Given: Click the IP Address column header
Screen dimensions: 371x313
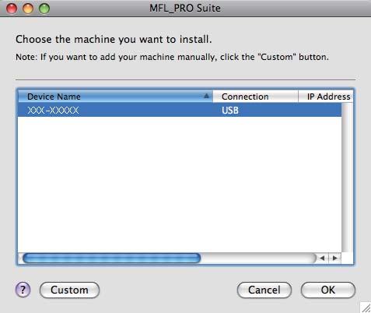Looking at the screenshot, I should pos(326,97).
